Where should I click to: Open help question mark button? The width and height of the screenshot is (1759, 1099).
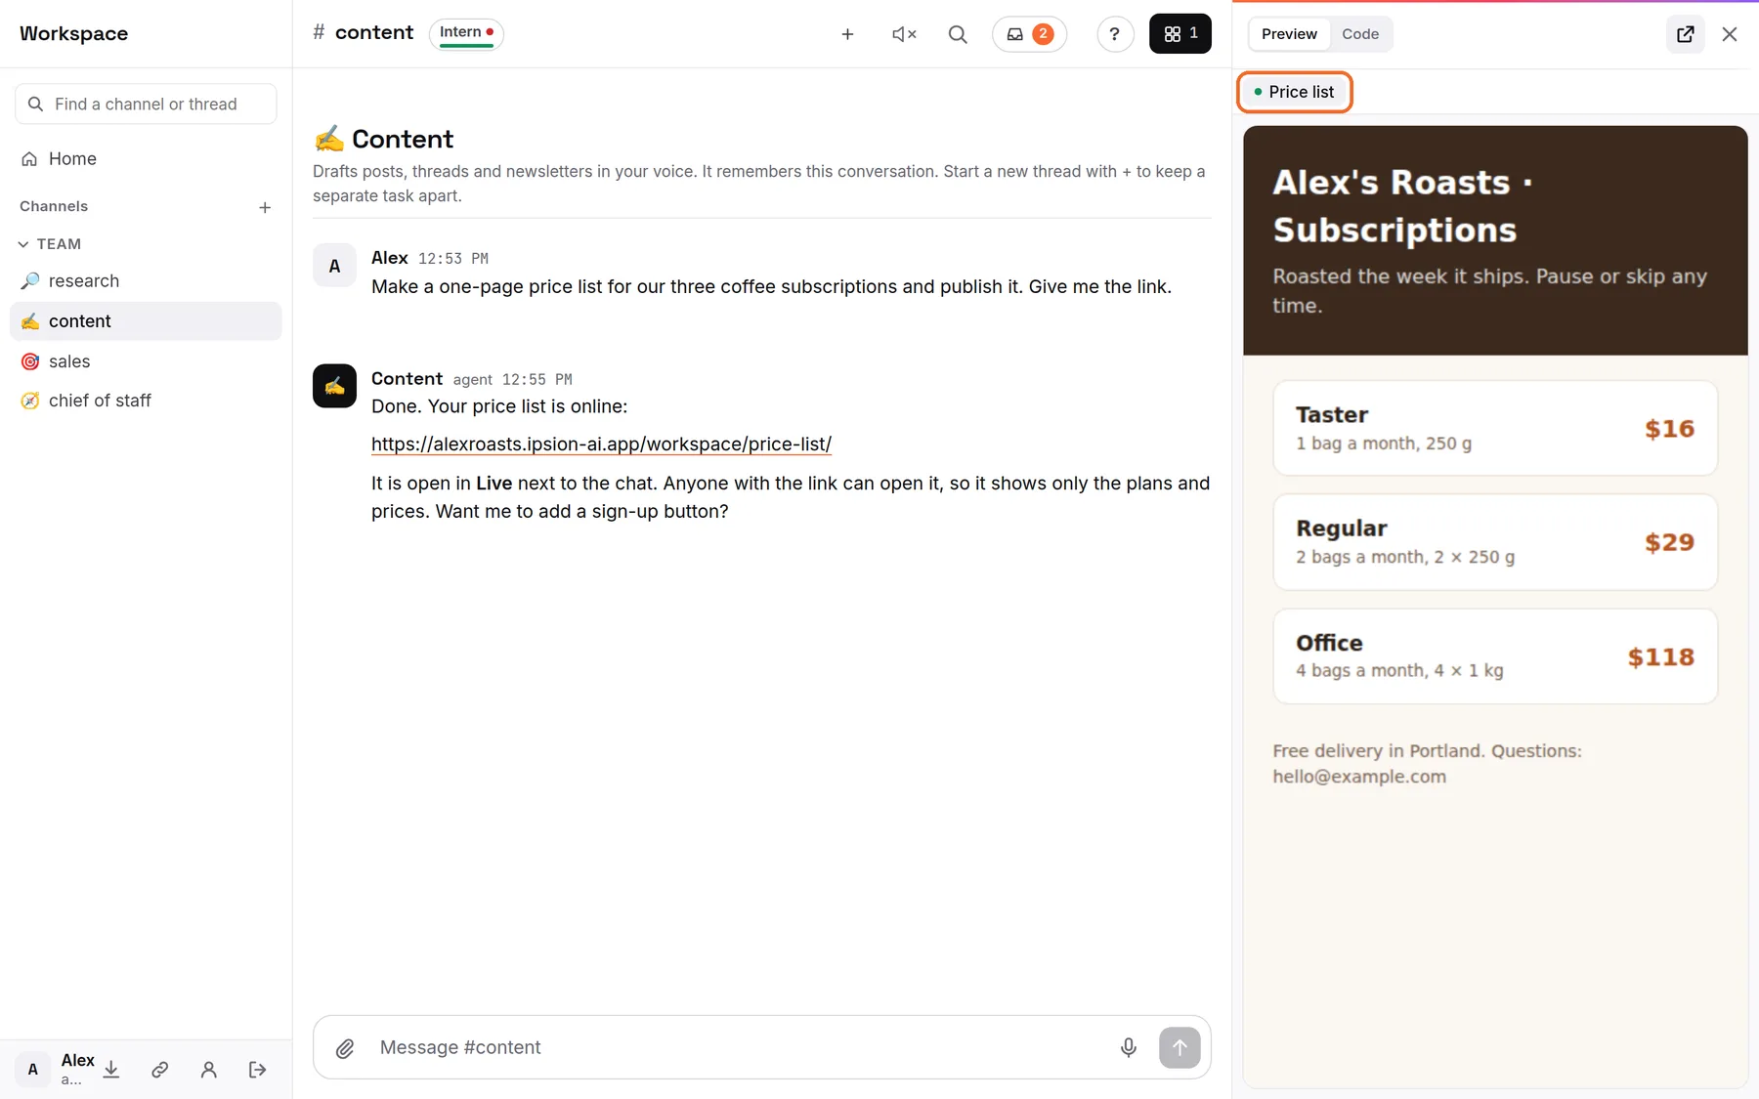click(1114, 34)
